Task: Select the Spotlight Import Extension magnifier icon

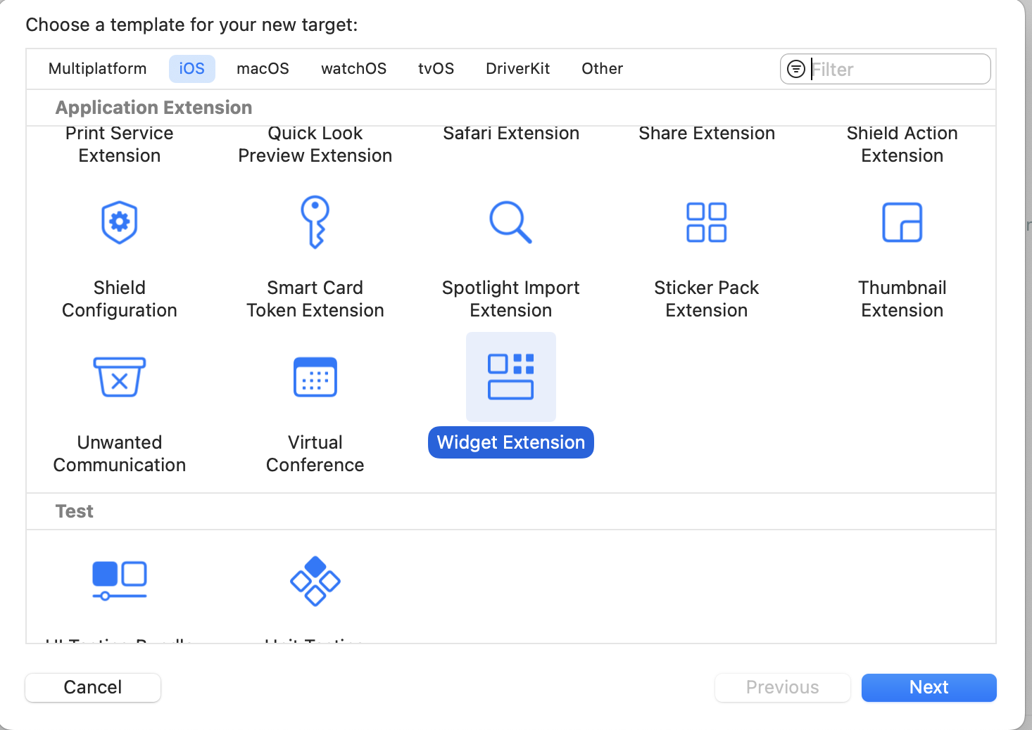Action: pyautogui.click(x=510, y=222)
